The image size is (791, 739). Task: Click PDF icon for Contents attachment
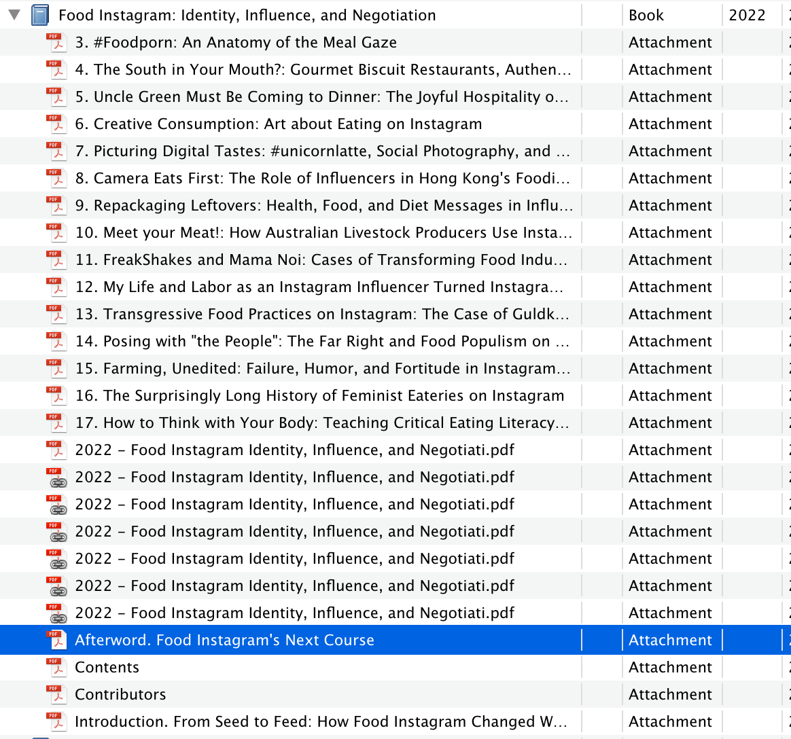[x=56, y=668]
